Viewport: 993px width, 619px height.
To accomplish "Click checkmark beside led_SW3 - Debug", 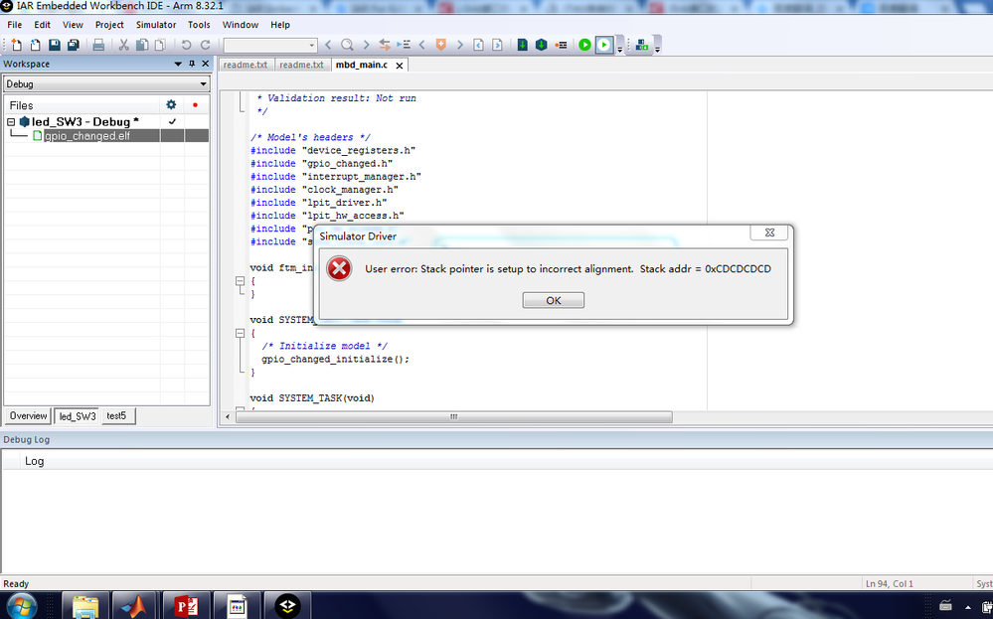I will coord(172,121).
